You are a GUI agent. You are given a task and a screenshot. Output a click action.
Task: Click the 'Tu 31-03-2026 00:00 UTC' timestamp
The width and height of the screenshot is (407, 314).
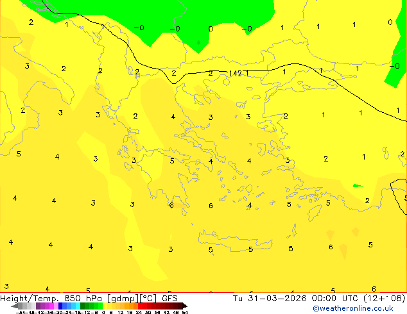(297, 299)
